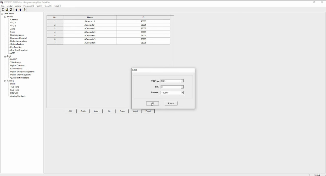Image resolution: width=326 pixels, height=176 pixels.
Task: Click the Open file folder icon
Action: click(x=7, y=10)
